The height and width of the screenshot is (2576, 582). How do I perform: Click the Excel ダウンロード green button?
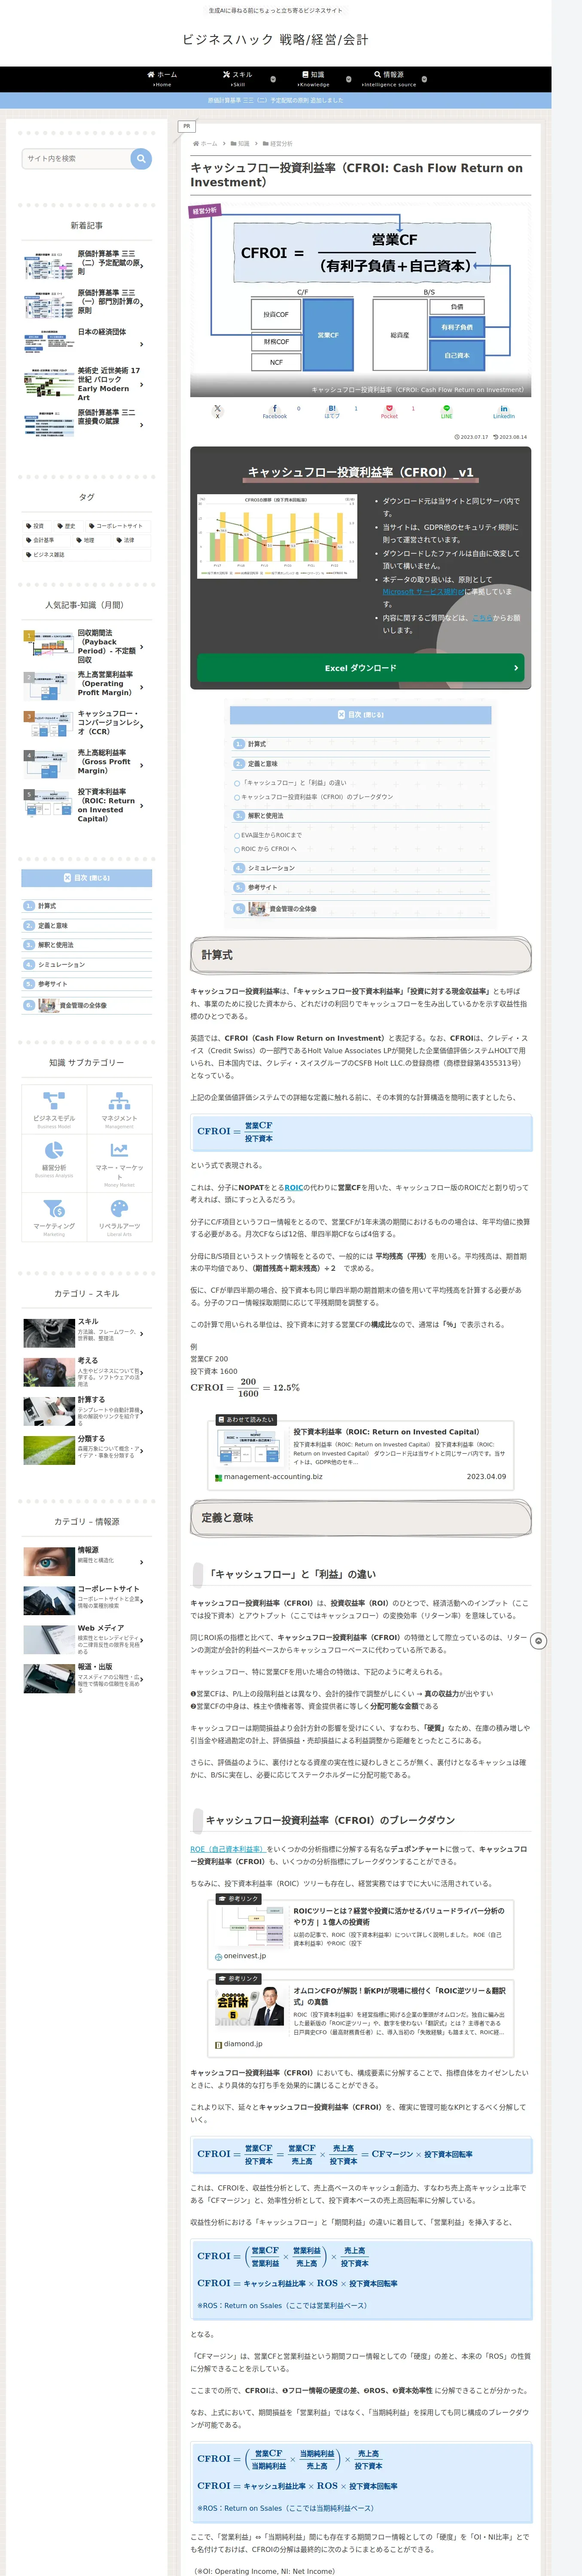[360, 667]
